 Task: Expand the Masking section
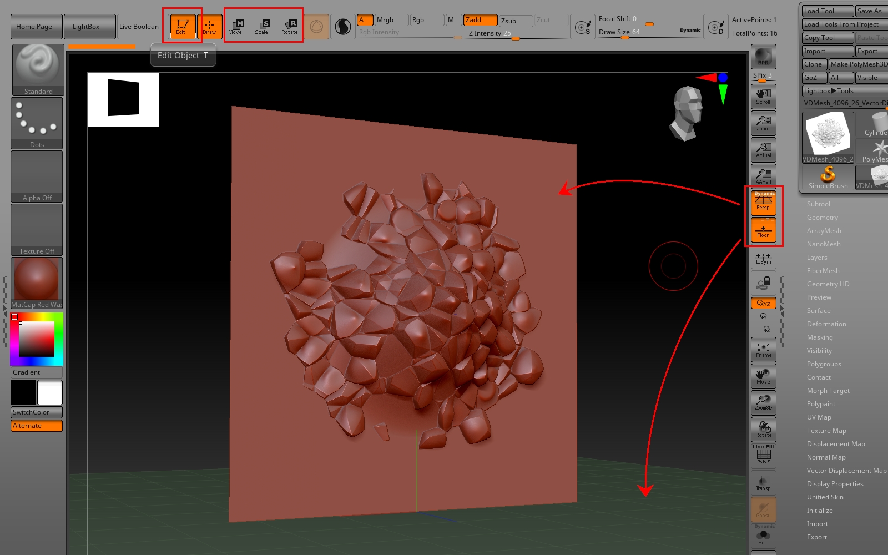(x=820, y=337)
